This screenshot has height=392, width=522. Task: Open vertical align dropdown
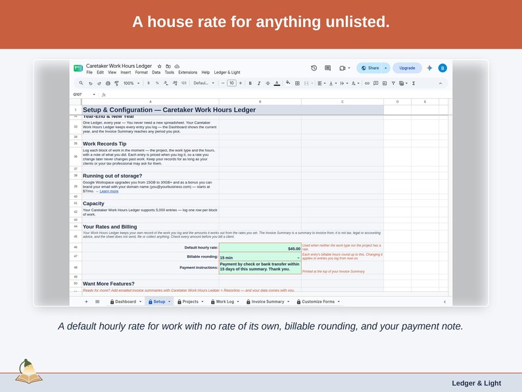pyautogui.click(x=333, y=84)
